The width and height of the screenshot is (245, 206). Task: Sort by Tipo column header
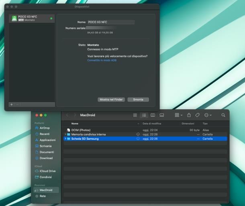[x=205, y=124]
